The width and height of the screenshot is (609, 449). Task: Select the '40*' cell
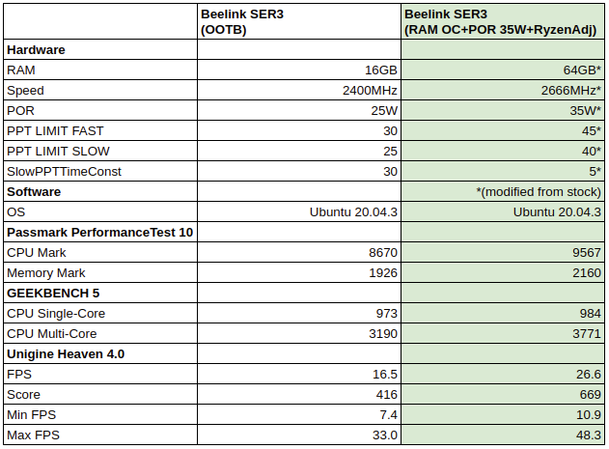[503, 151]
